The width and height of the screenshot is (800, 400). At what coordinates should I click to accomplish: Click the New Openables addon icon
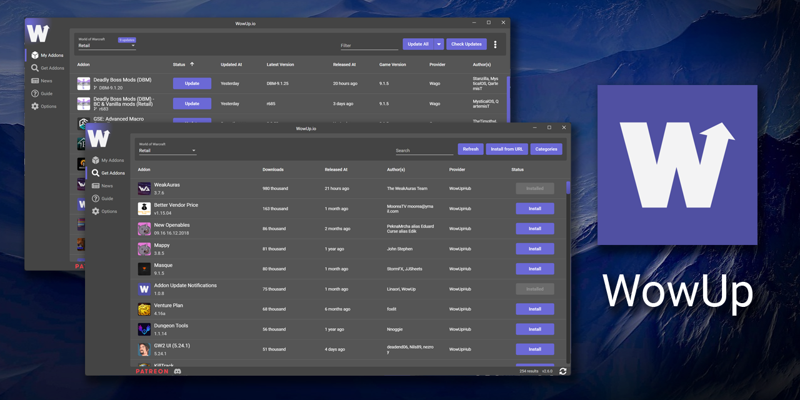[144, 229]
